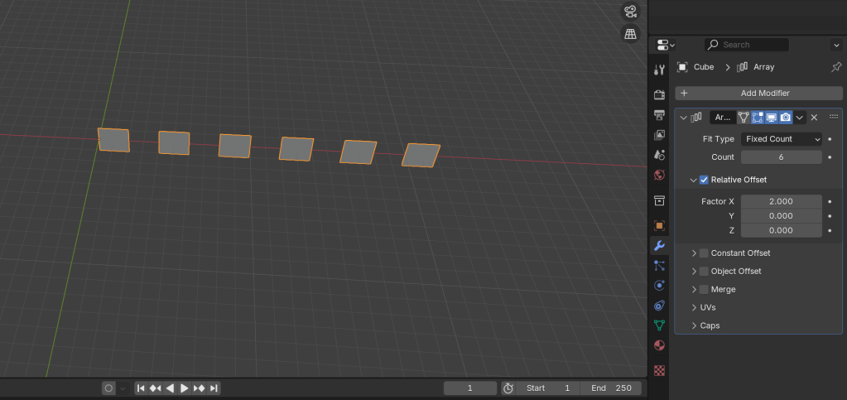Enable the Constant Offset checkbox
This screenshot has width=847, height=400.
(704, 253)
